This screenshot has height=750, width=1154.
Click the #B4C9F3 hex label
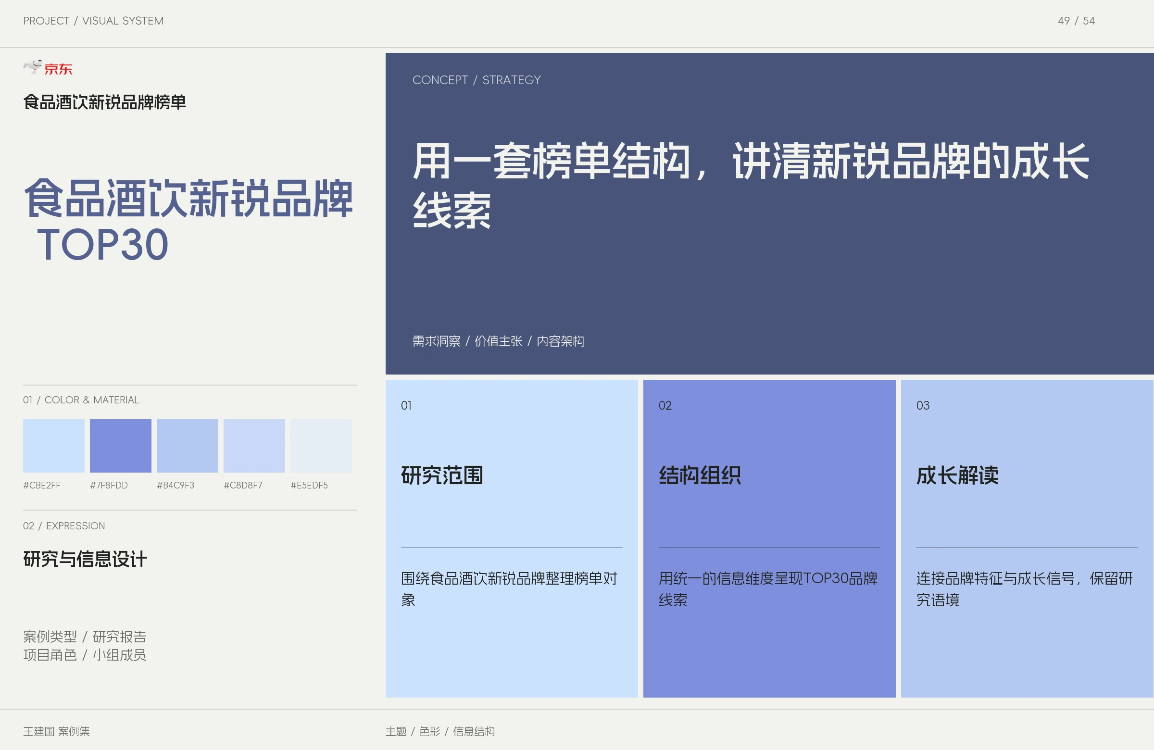click(x=176, y=485)
